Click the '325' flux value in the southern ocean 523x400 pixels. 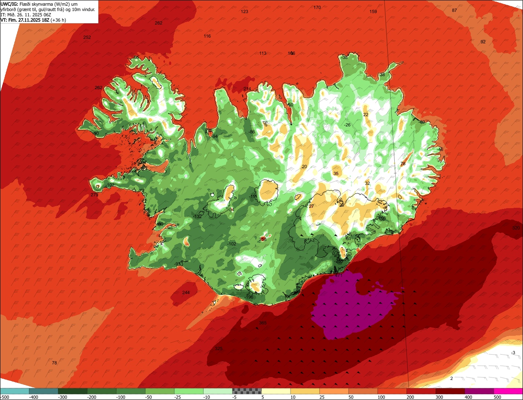pyautogui.click(x=219, y=348)
